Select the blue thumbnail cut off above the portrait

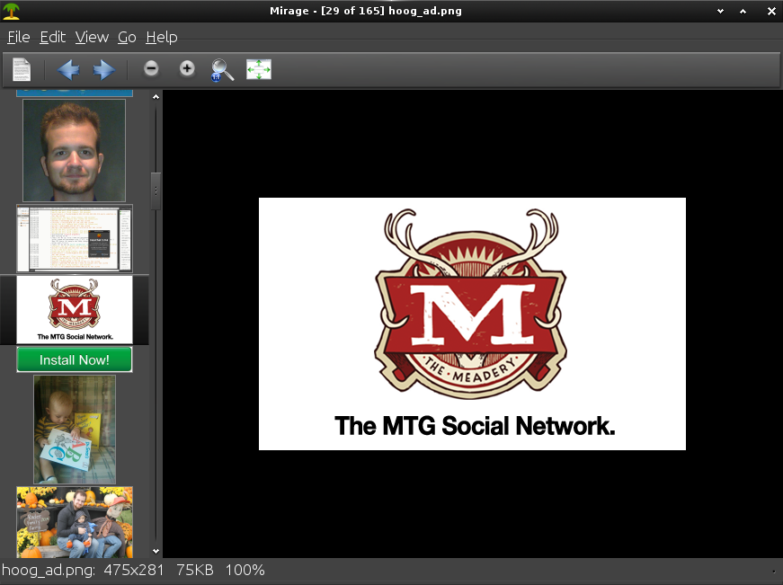[75, 93]
